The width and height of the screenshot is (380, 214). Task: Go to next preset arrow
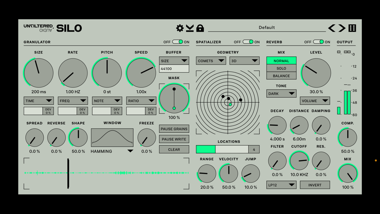(x=342, y=28)
